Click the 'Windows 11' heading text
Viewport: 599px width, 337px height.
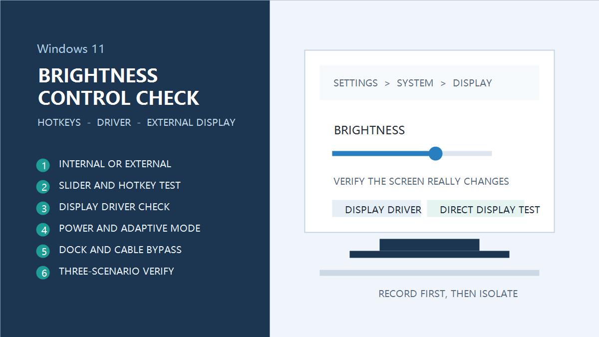(71, 49)
